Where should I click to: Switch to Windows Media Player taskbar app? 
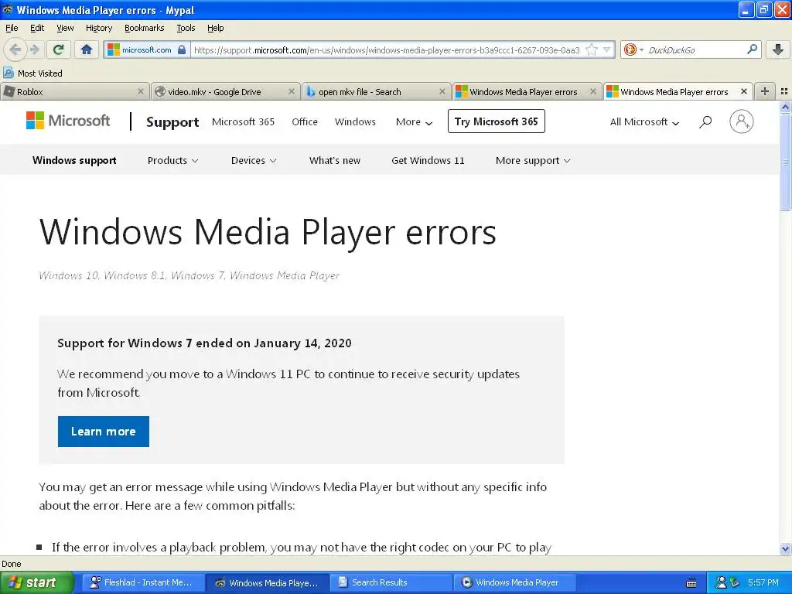point(514,582)
